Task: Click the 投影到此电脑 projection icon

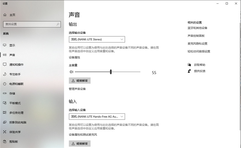Action: [x=5, y=122]
